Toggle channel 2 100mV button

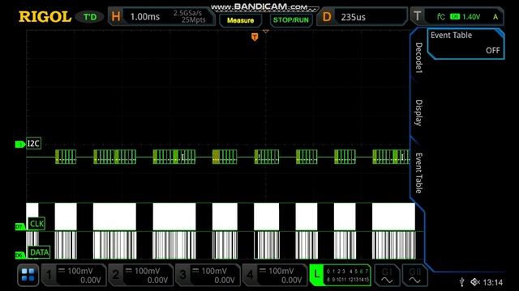tap(140, 276)
